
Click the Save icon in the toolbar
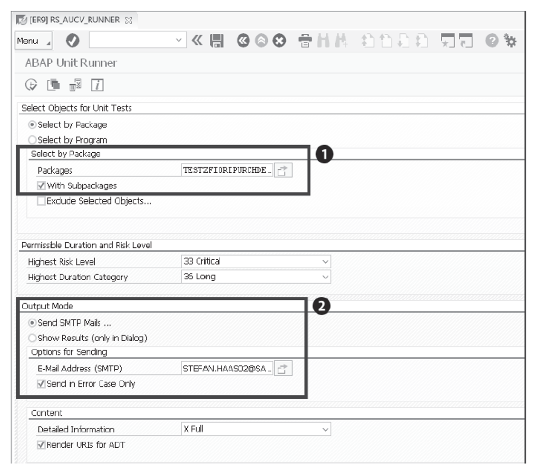[x=216, y=41]
